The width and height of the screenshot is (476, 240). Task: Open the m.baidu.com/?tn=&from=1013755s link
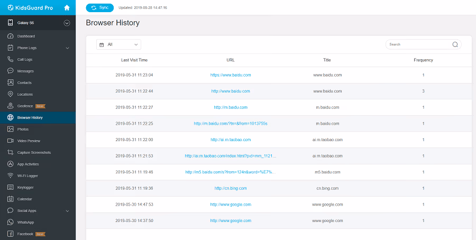pos(231,124)
